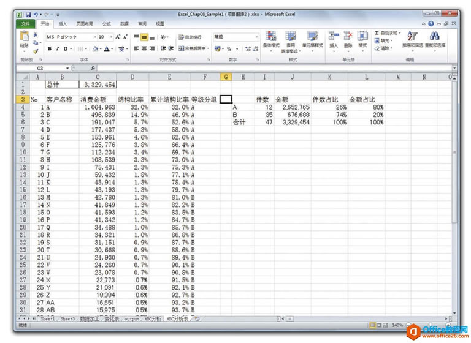Click cell containing 1,064,963
Viewport: 471px width, 343px height.
98,107
